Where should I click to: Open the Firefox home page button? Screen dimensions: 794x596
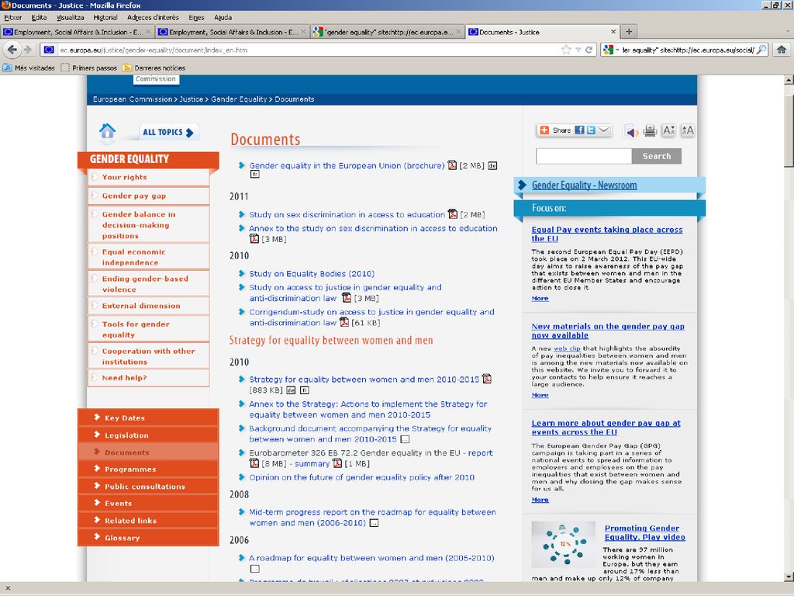point(782,50)
